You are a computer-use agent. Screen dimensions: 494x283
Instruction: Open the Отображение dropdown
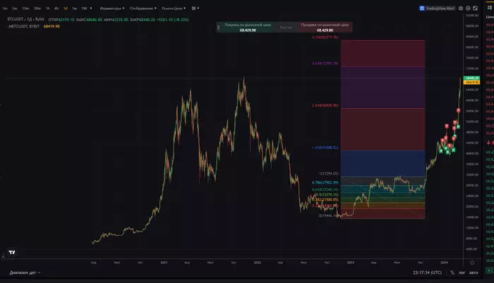(143, 8)
